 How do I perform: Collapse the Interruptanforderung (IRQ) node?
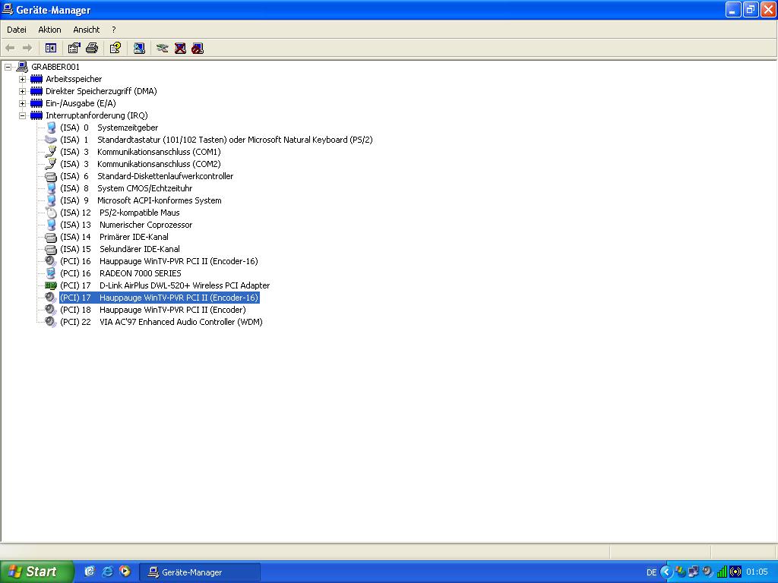22,115
